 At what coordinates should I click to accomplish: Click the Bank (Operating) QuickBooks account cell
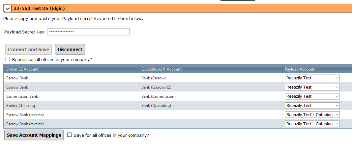156,106
